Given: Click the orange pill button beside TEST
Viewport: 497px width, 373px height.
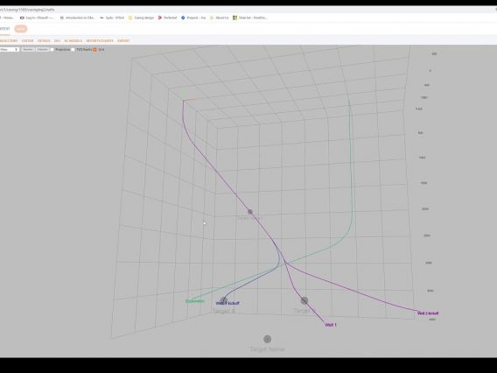Looking at the screenshot, I should (21, 29).
